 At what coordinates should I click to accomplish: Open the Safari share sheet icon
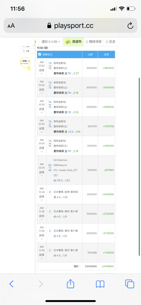[x=70, y=284]
